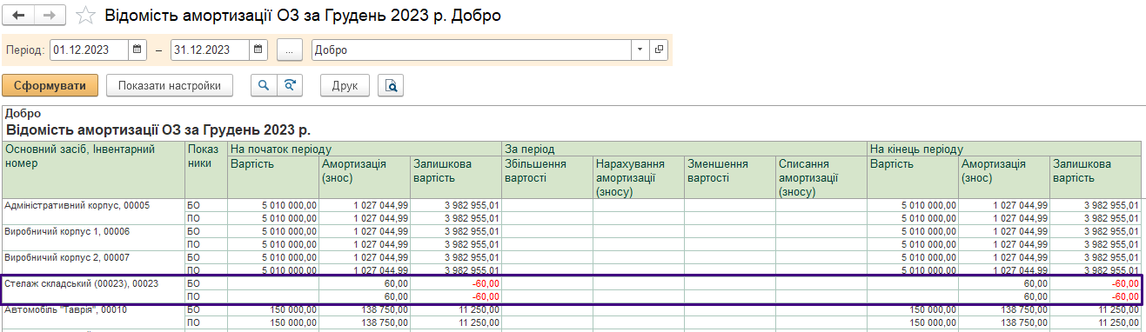Image resolution: width=1146 pixels, height=332 pixels.
Task: Click the find next search icon
Action: tap(289, 85)
